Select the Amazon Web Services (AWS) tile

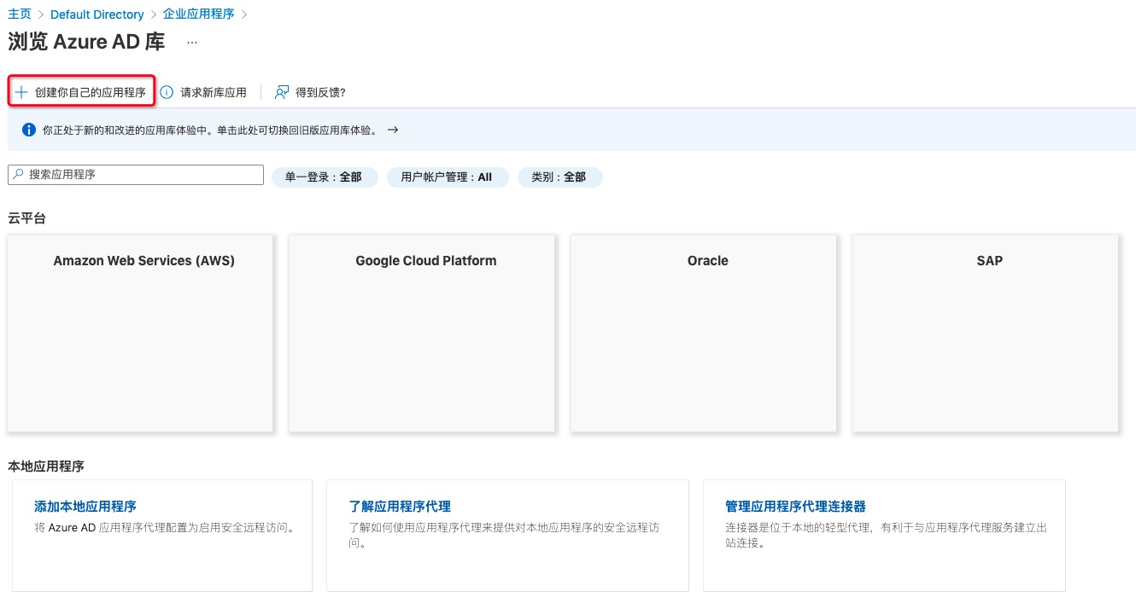pos(140,333)
